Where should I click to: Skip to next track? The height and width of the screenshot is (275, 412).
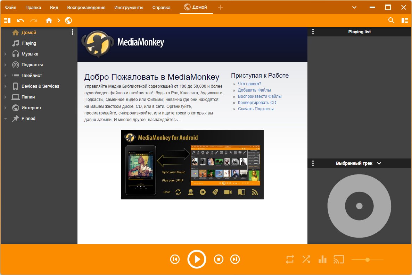(x=235, y=259)
